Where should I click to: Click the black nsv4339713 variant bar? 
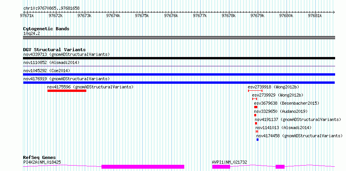179,58
